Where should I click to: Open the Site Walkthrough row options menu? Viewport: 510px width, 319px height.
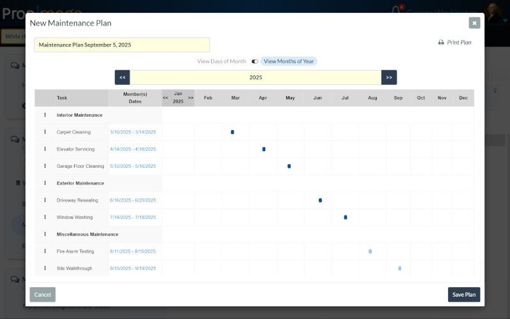point(45,269)
